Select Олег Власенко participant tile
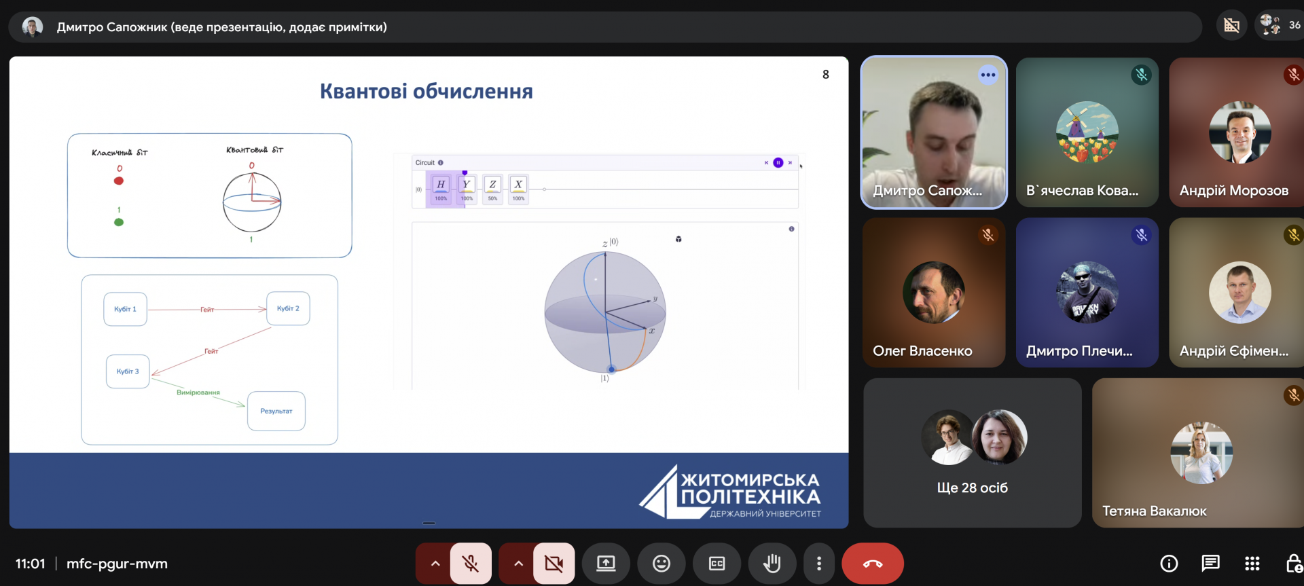This screenshot has height=586, width=1304. pyautogui.click(x=934, y=293)
